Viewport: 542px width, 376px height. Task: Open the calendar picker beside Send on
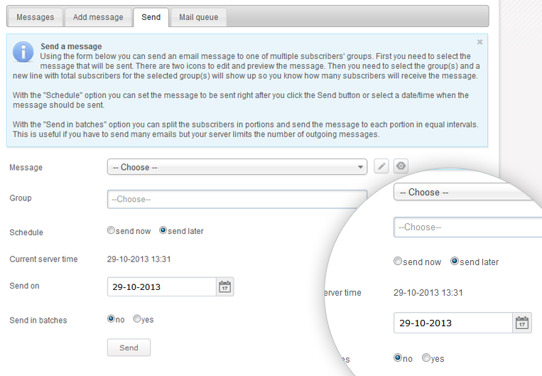click(225, 286)
